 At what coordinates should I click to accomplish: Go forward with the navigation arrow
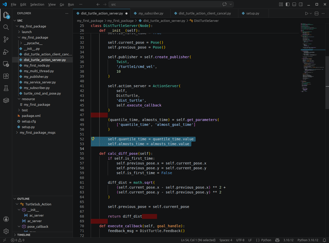(x=105, y=4)
